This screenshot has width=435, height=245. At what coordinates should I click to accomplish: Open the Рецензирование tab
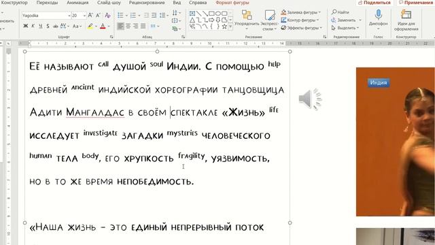tap(147, 3)
